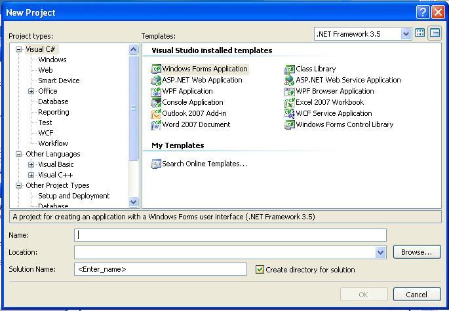Open the Location dropdown list
The height and width of the screenshot is (311, 449).
click(x=380, y=252)
